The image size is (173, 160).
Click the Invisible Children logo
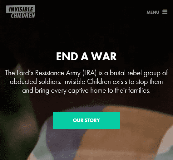[21, 12]
